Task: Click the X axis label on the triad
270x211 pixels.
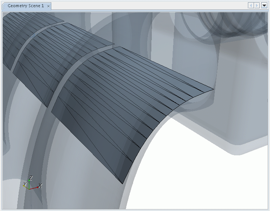Action: coord(40,185)
